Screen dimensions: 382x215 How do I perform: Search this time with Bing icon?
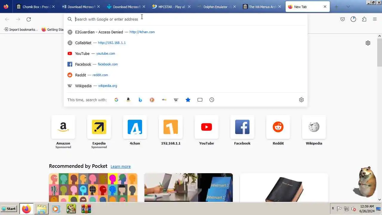140,100
